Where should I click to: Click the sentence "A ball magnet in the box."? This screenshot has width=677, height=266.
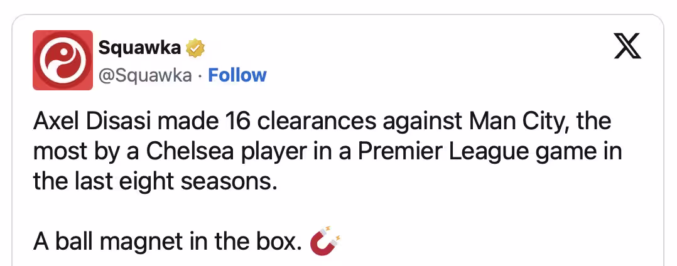(x=167, y=242)
